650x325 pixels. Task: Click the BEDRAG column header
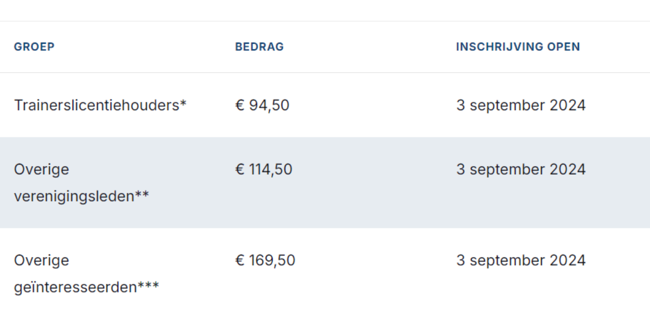[259, 47]
